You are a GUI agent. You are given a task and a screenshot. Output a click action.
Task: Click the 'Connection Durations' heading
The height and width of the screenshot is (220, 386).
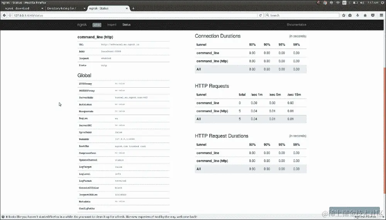218,36
